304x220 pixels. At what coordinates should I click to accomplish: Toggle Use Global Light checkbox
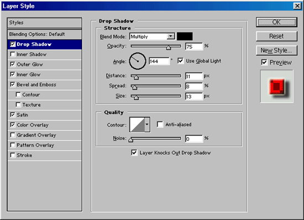[181, 61]
